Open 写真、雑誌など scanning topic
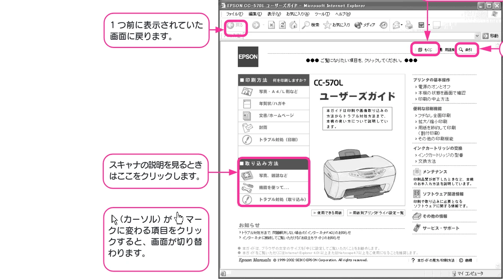The image size is (503, 279). pyautogui.click(x=274, y=175)
